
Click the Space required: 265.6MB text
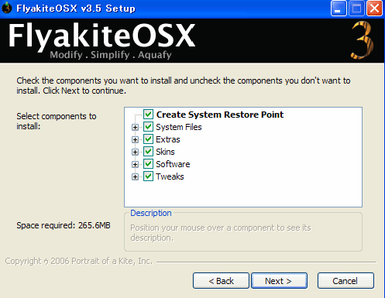point(64,225)
